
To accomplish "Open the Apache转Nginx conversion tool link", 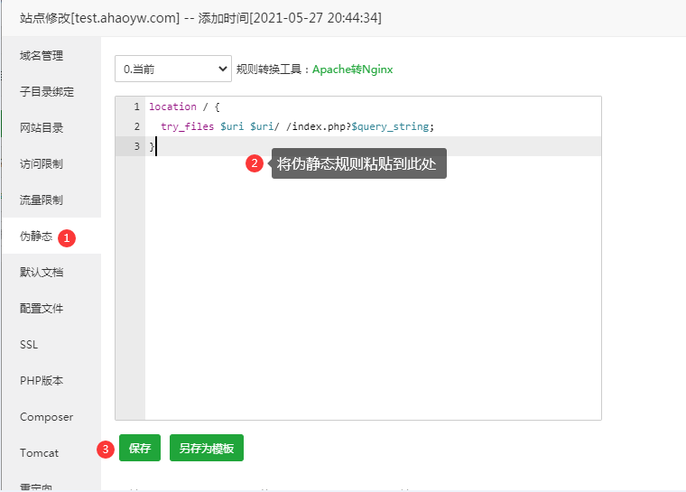I will (352, 70).
